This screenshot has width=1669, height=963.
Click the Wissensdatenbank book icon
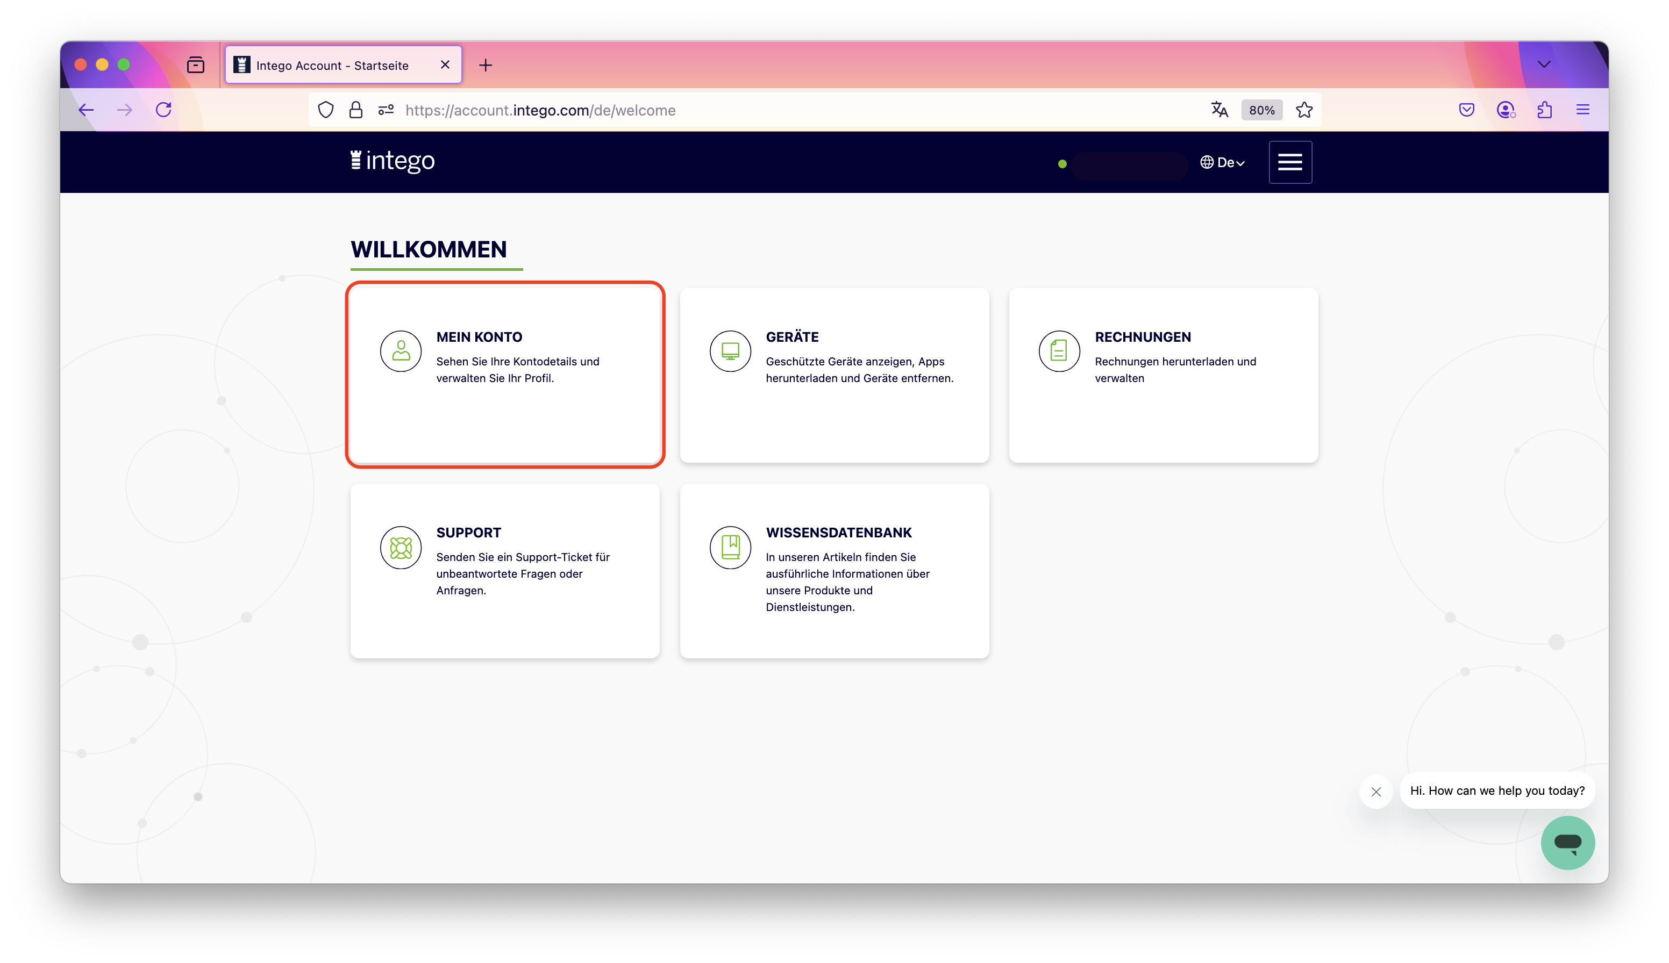(x=730, y=547)
